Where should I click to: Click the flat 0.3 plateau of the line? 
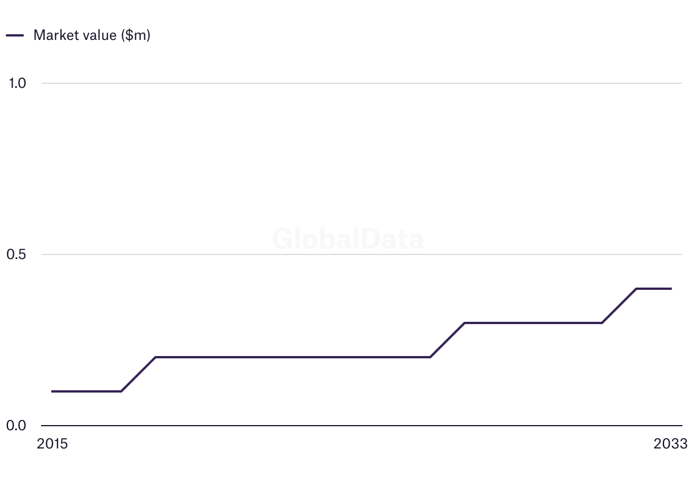[x=533, y=323]
